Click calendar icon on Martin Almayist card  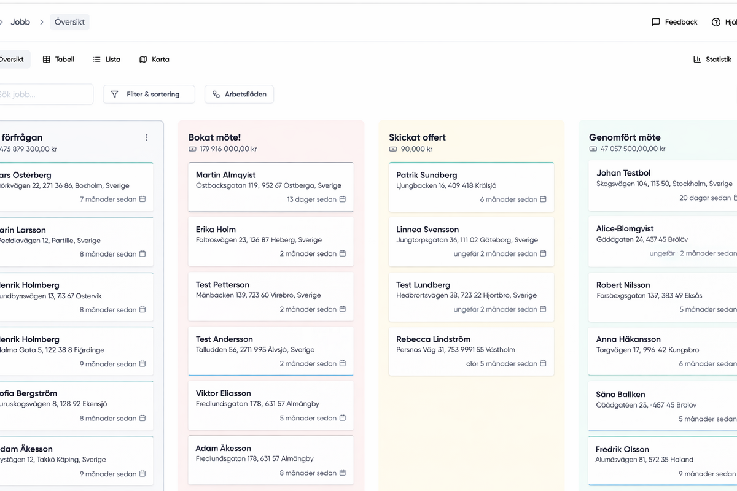[x=343, y=199]
